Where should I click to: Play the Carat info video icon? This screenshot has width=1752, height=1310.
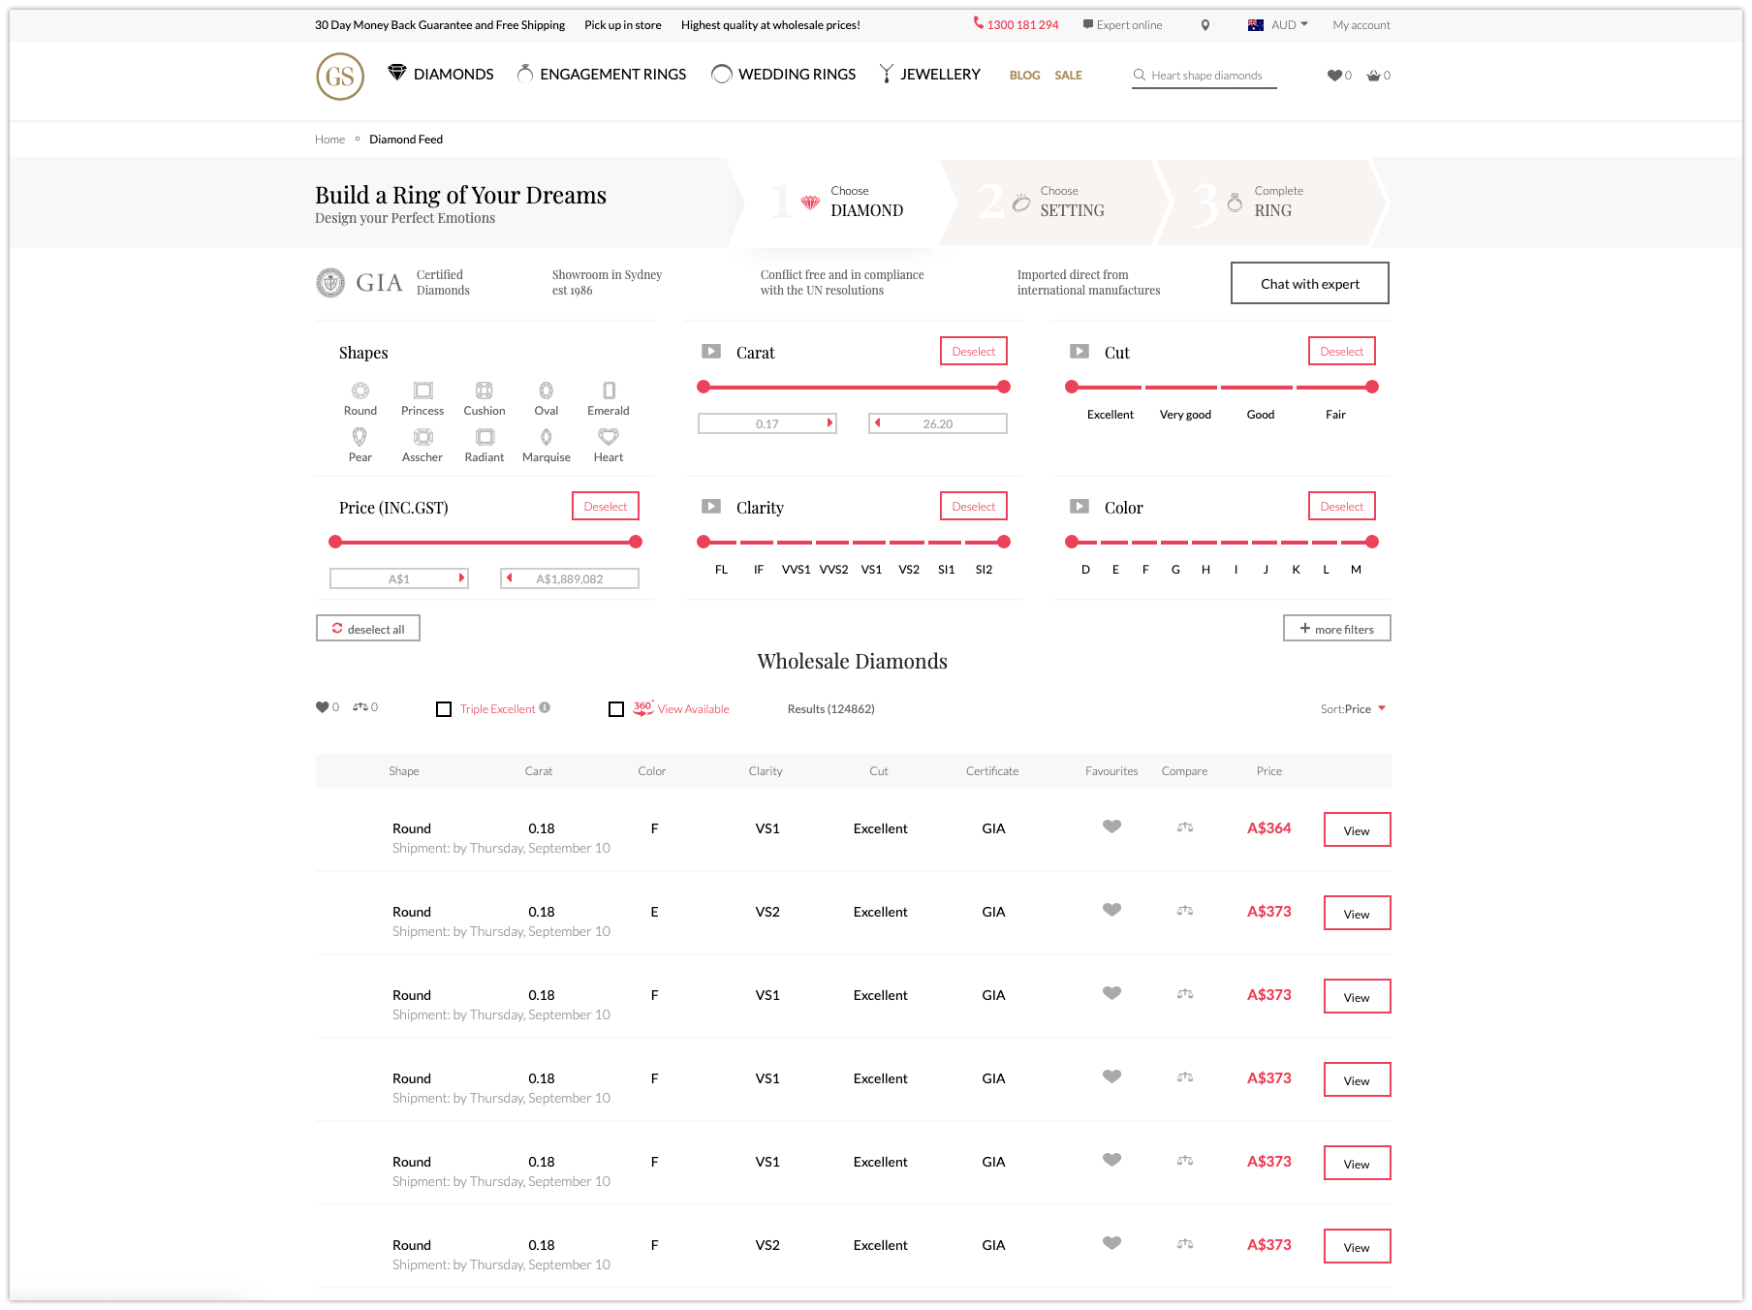coord(711,352)
